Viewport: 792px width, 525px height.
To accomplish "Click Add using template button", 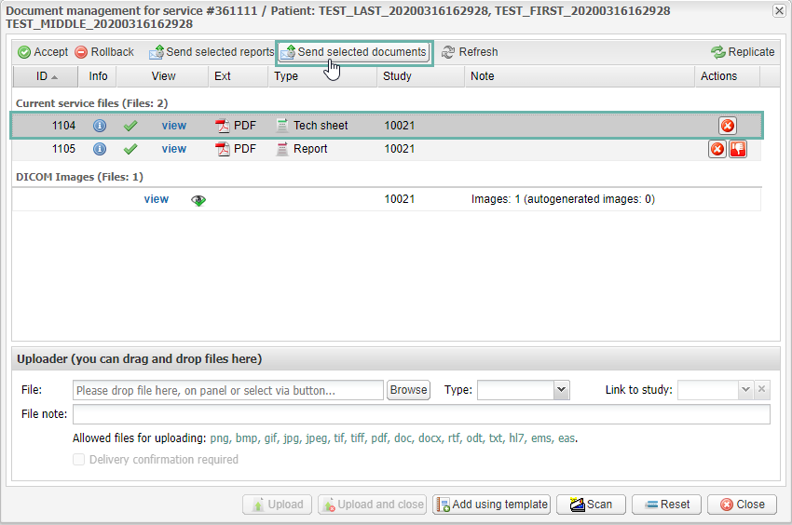I will click(x=491, y=505).
